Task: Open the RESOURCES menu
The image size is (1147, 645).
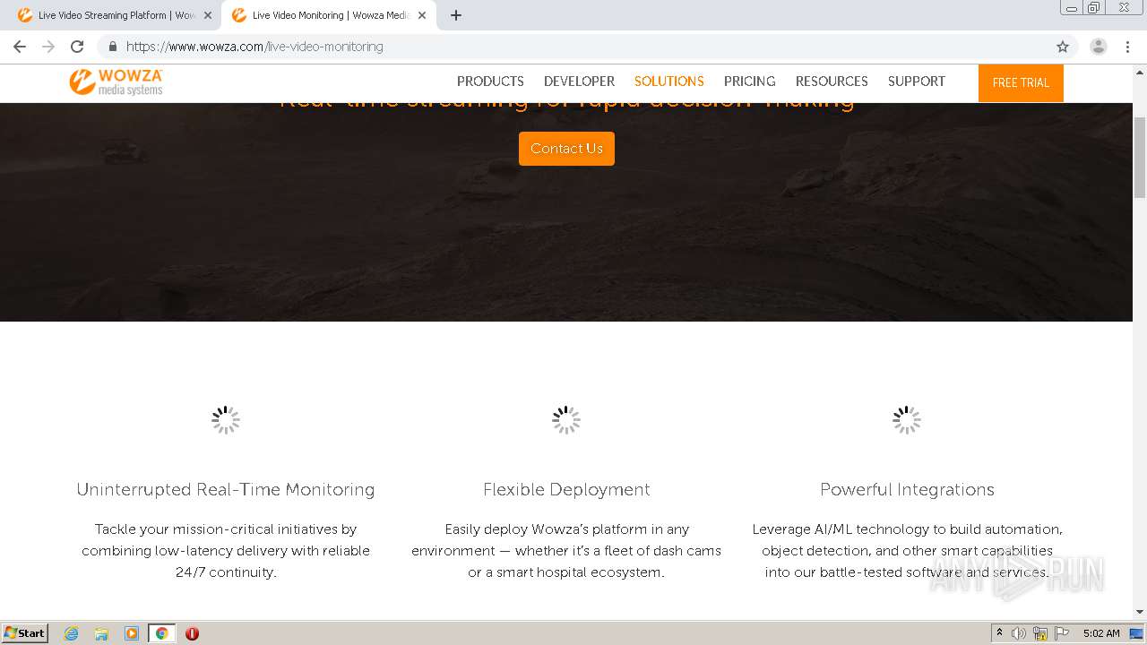Action: click(x=832, y=82)
